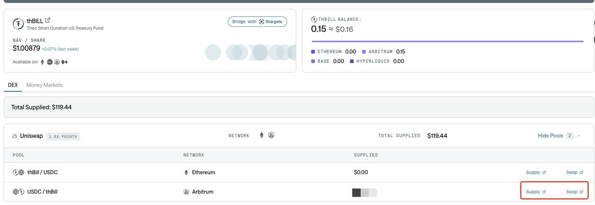Click the POOL column header
Screen dimensions: 595x205
click(x=18, y=155)
